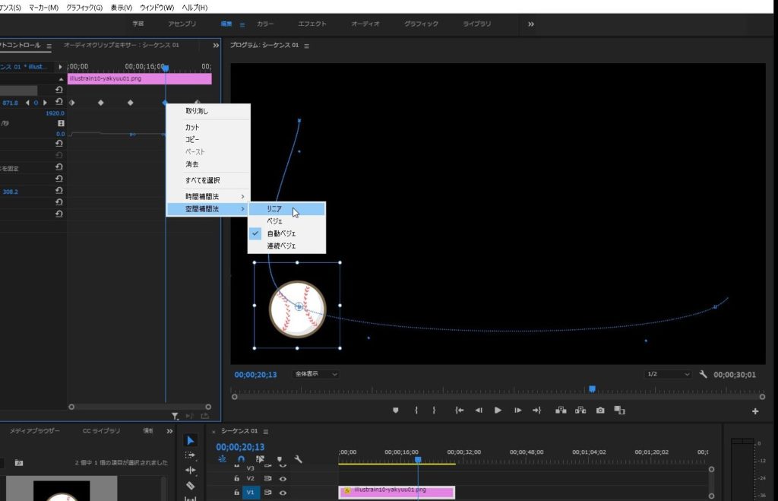
Task: Switch to the カラー workspace tab
Action: coord(266,24)
